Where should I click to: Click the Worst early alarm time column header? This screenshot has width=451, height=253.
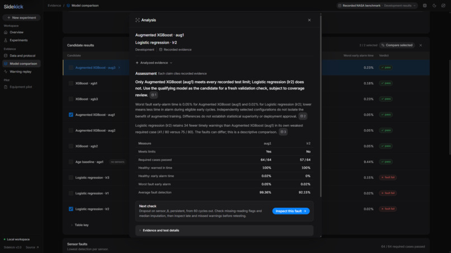[358, 56]
